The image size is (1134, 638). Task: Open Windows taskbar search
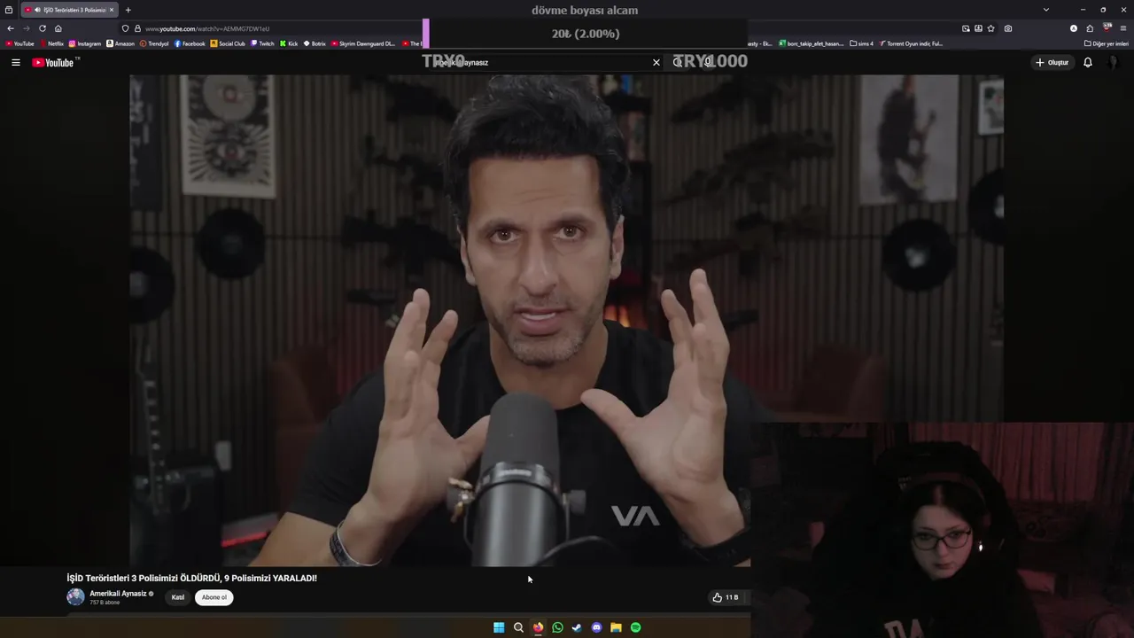tap(518, 627)
